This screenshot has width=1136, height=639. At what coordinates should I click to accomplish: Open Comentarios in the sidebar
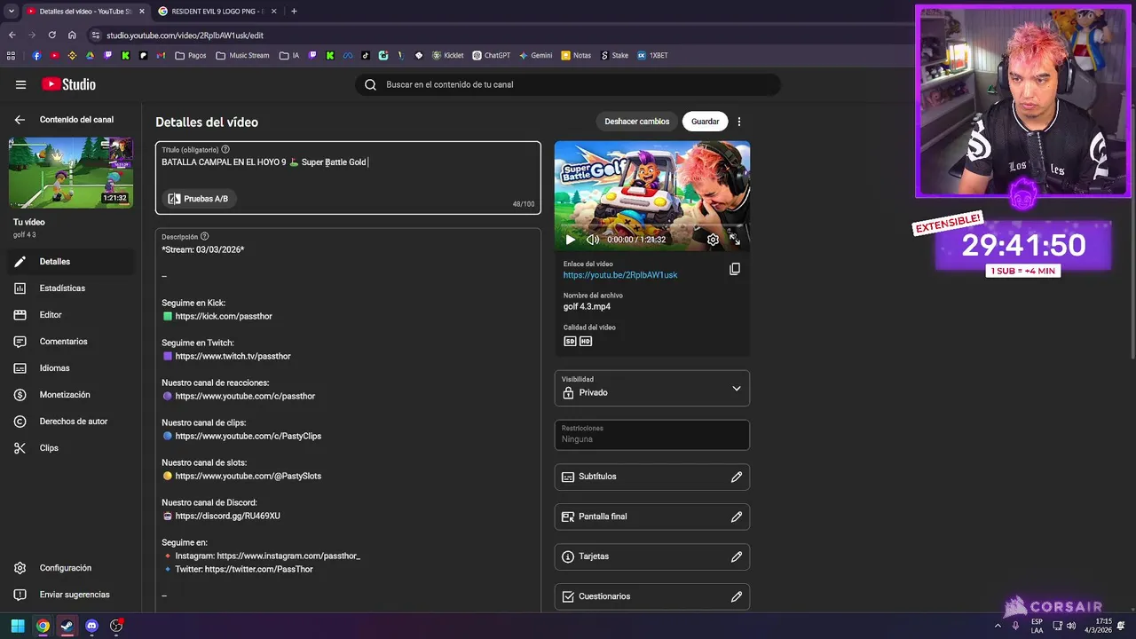[x=71, y=342]
